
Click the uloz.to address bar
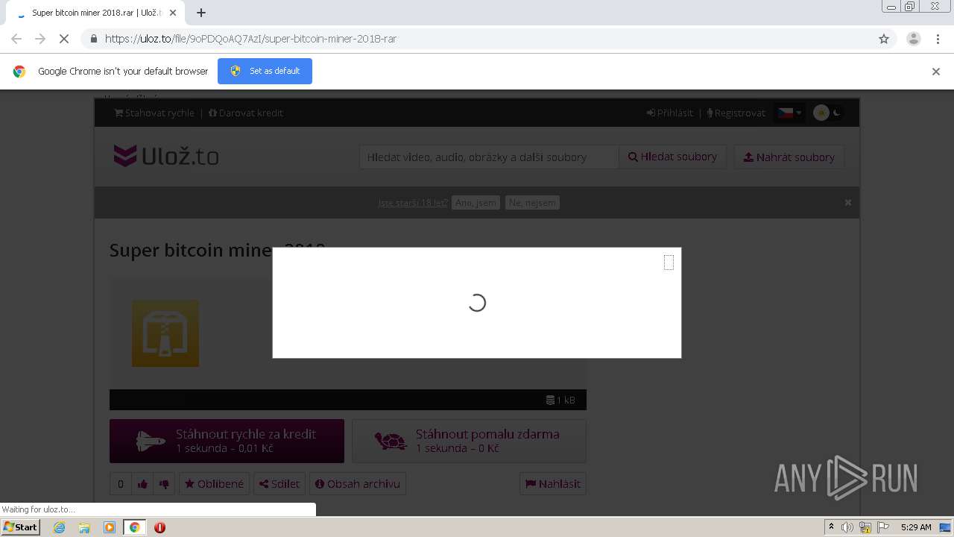(477, 39)
